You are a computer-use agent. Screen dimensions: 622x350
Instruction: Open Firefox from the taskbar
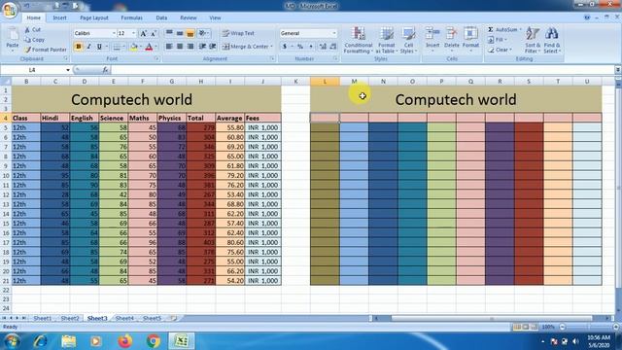[124, 341]
